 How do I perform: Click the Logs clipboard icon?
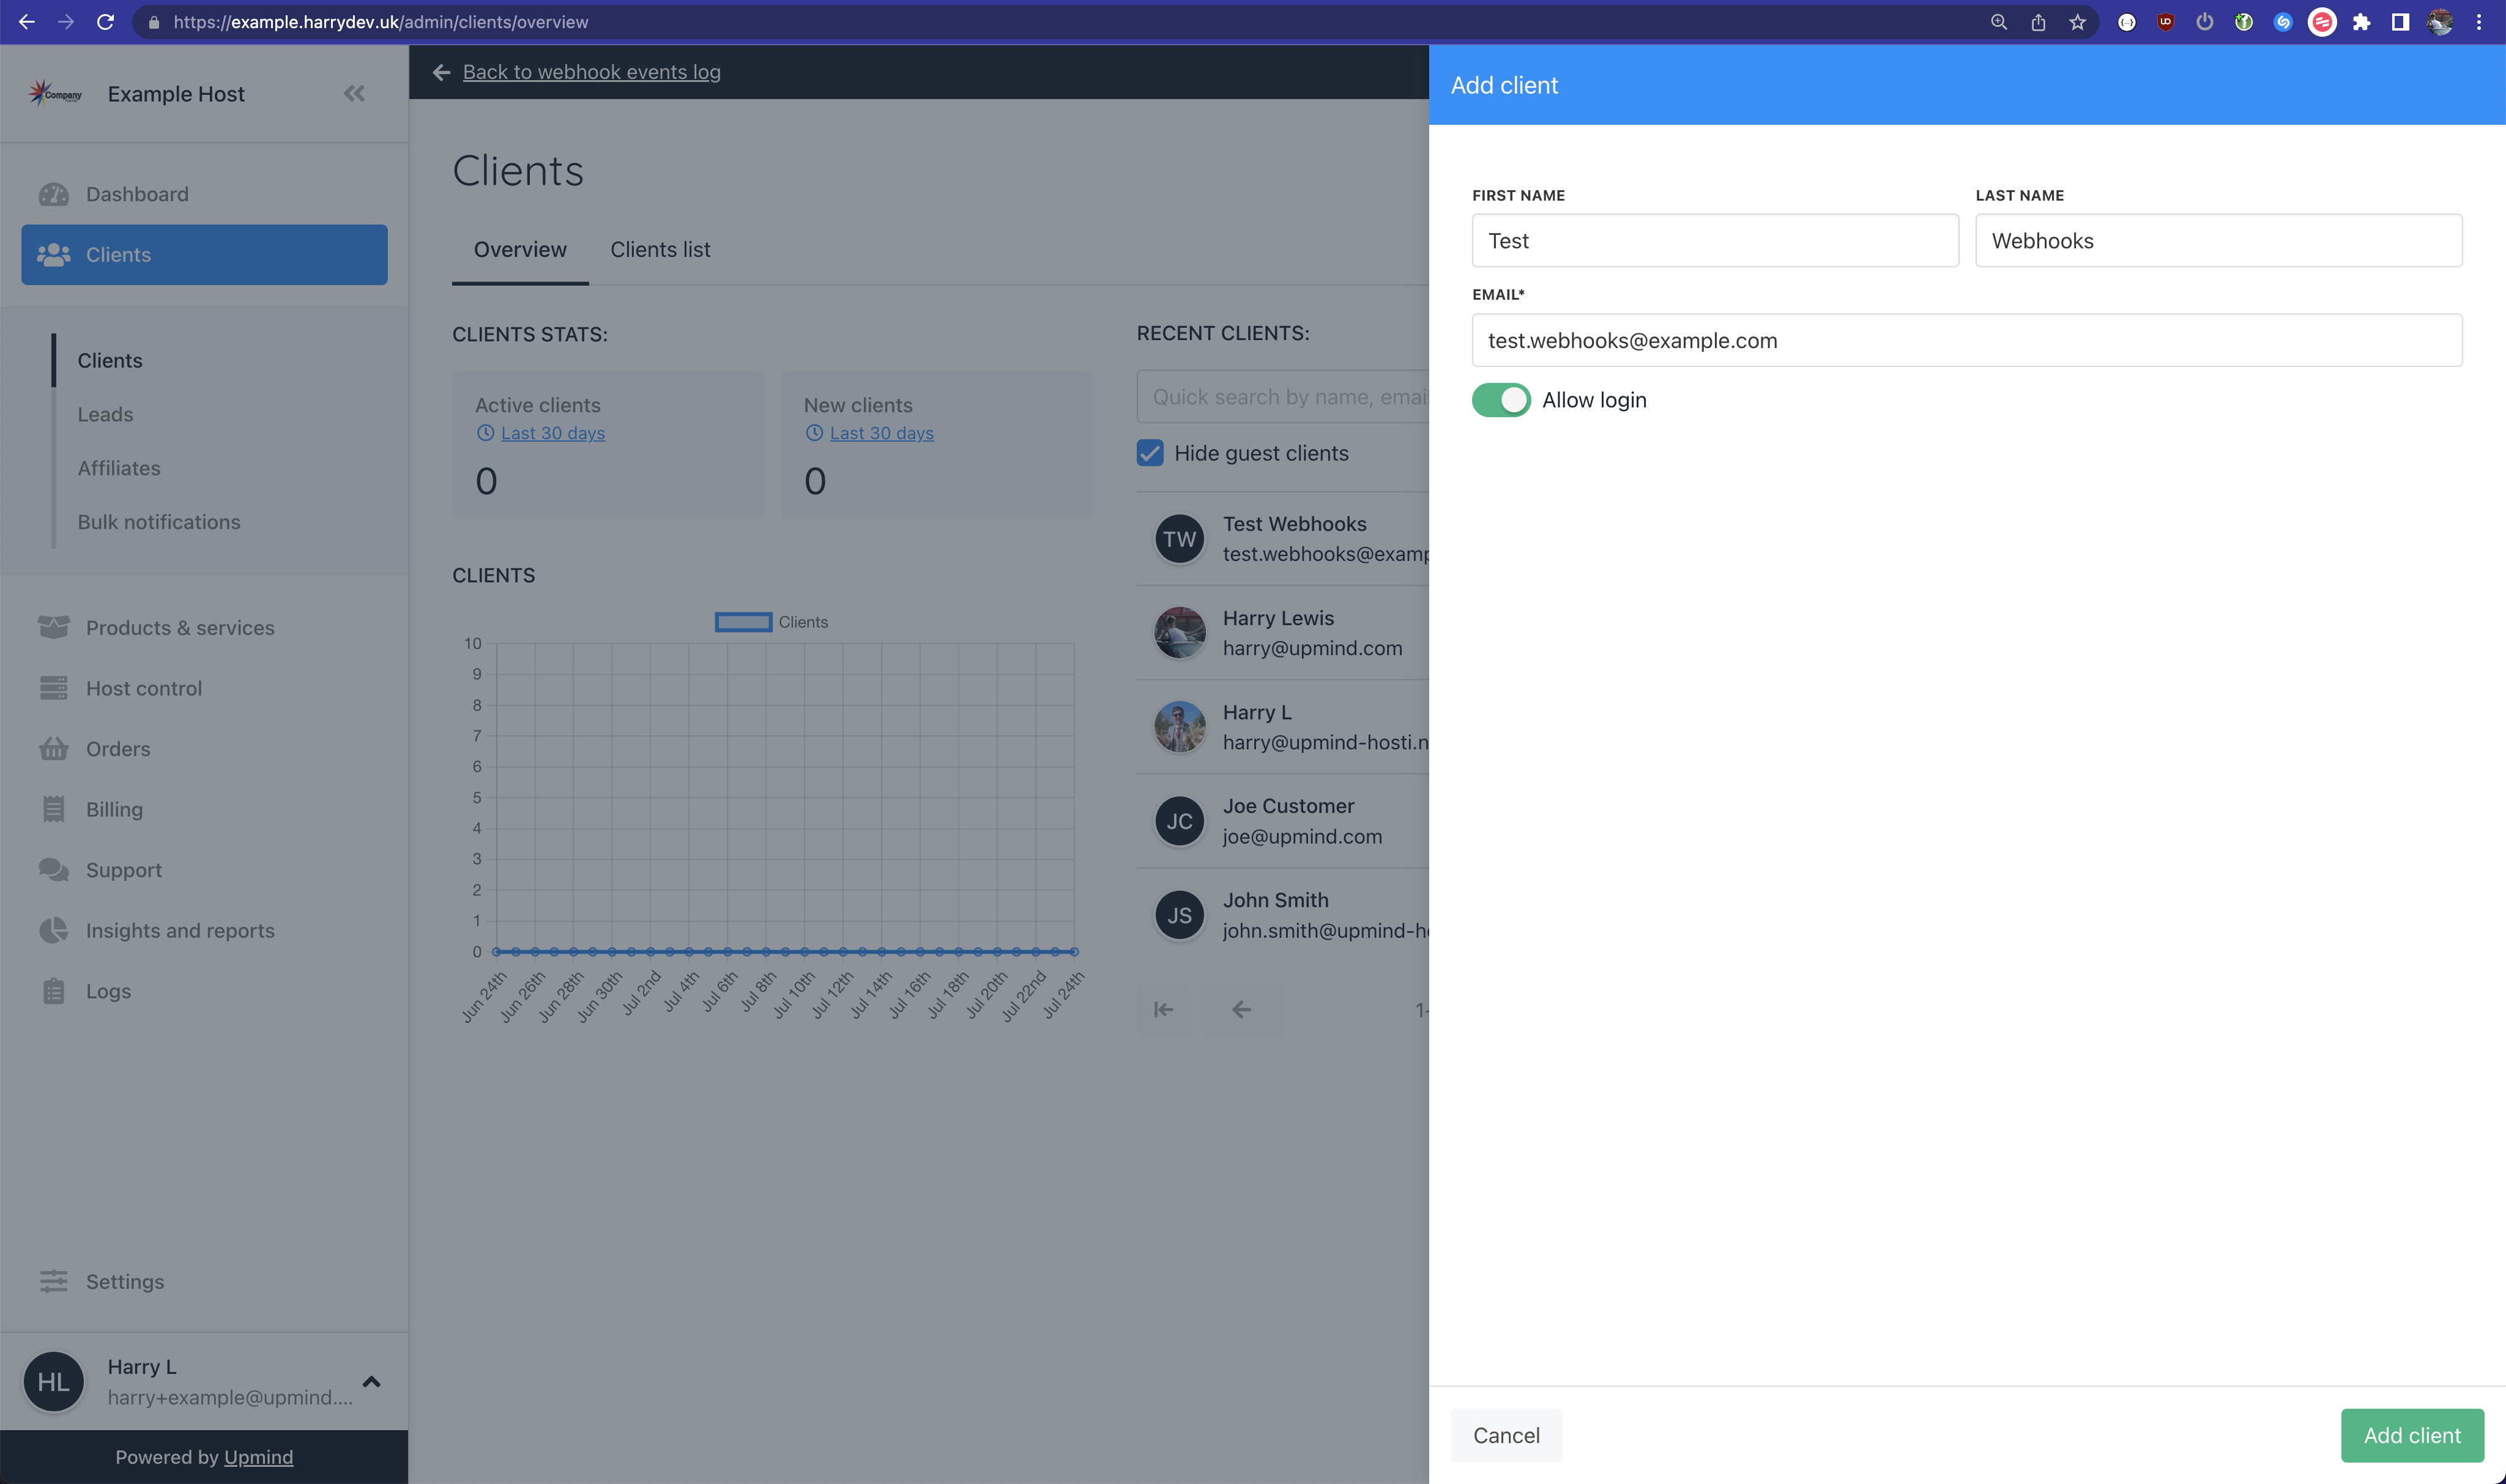[x=54, y=991]
